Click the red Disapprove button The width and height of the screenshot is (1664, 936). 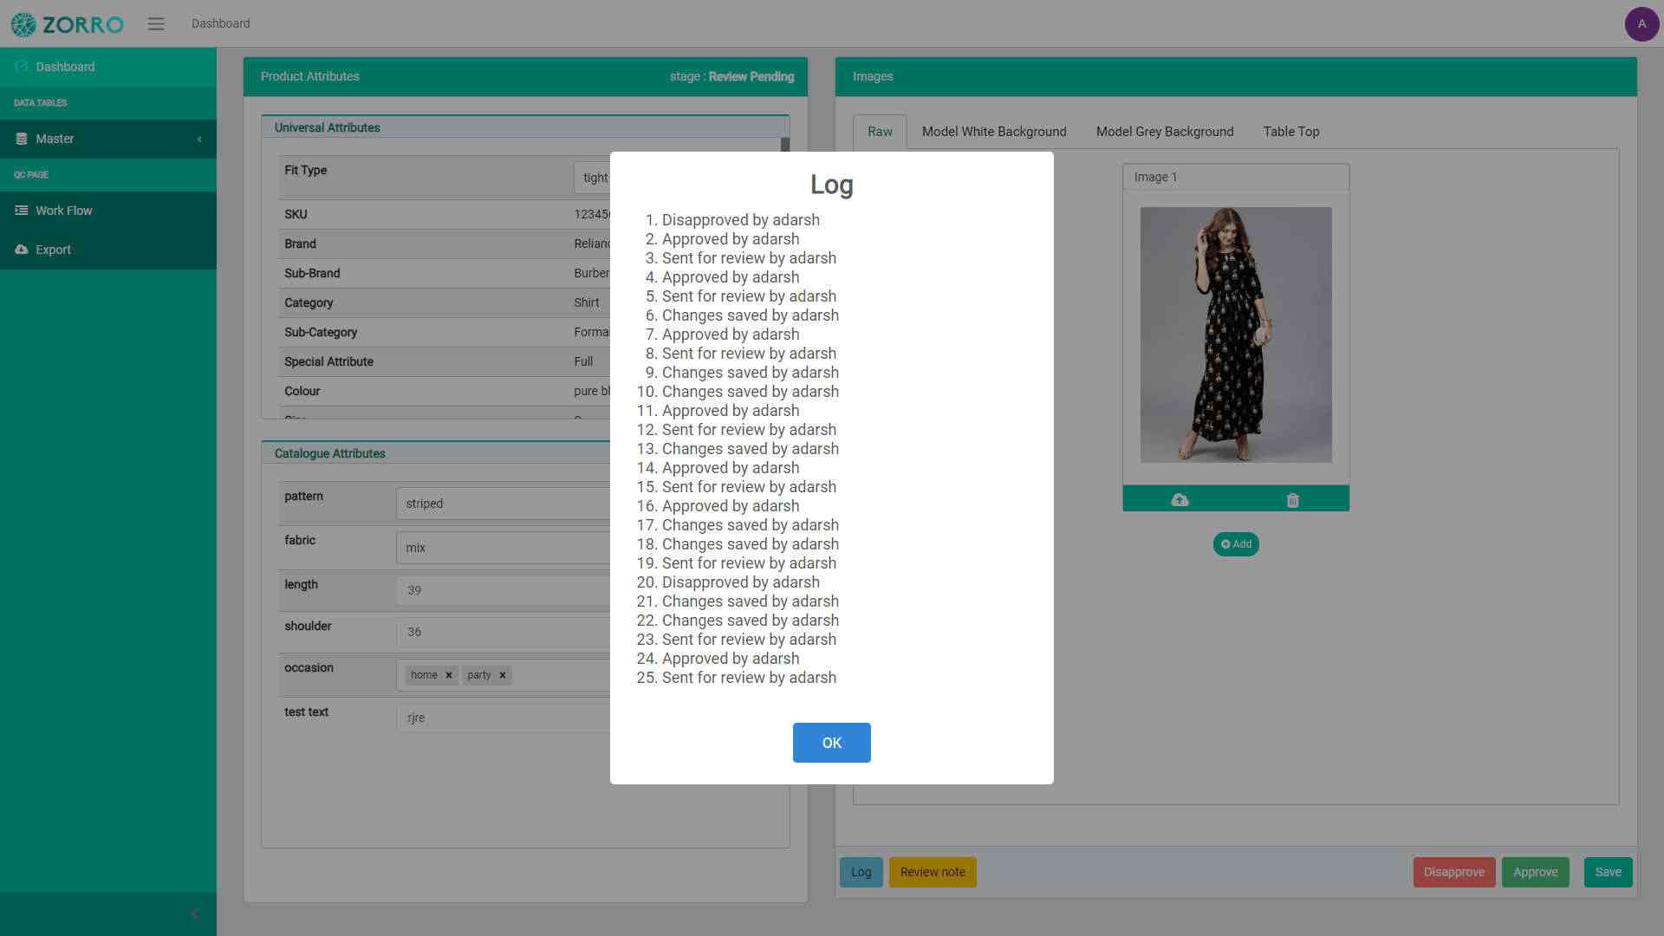point(1454,872)
